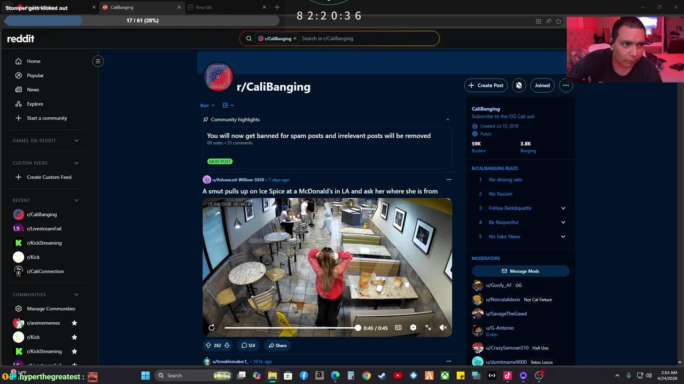Open the Ice Spice post options menu

448,180
